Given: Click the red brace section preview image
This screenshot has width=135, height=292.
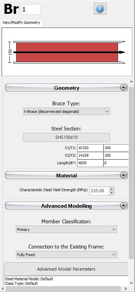Looking at the screenshot, I should 67,52.
